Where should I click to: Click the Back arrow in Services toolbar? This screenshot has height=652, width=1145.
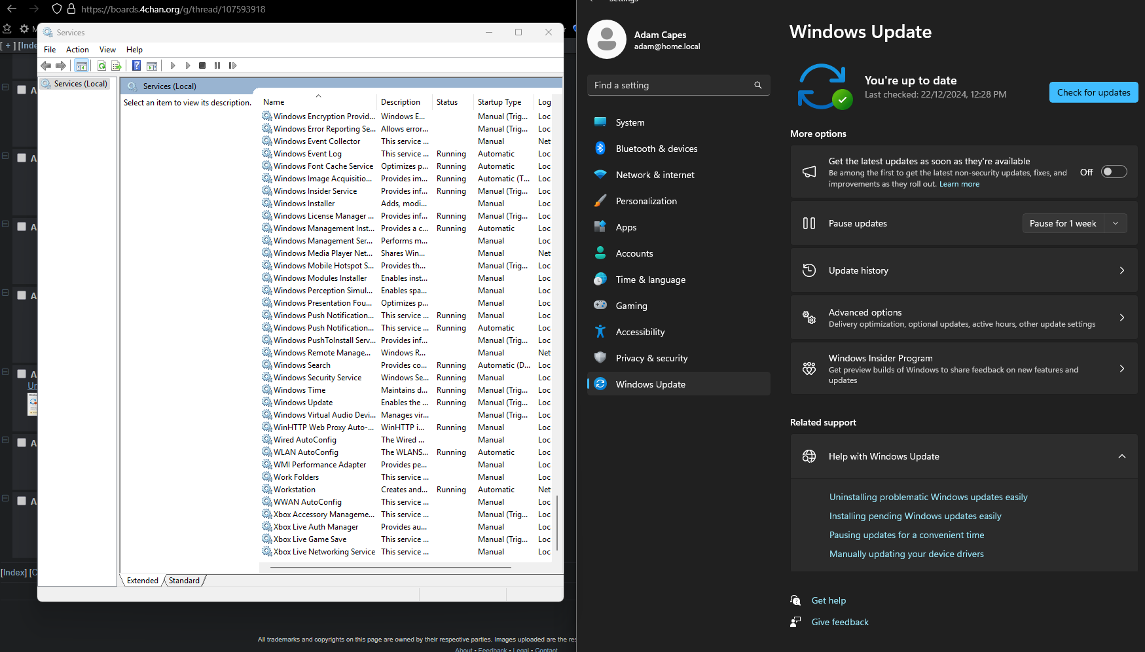[x=46, y=65]
